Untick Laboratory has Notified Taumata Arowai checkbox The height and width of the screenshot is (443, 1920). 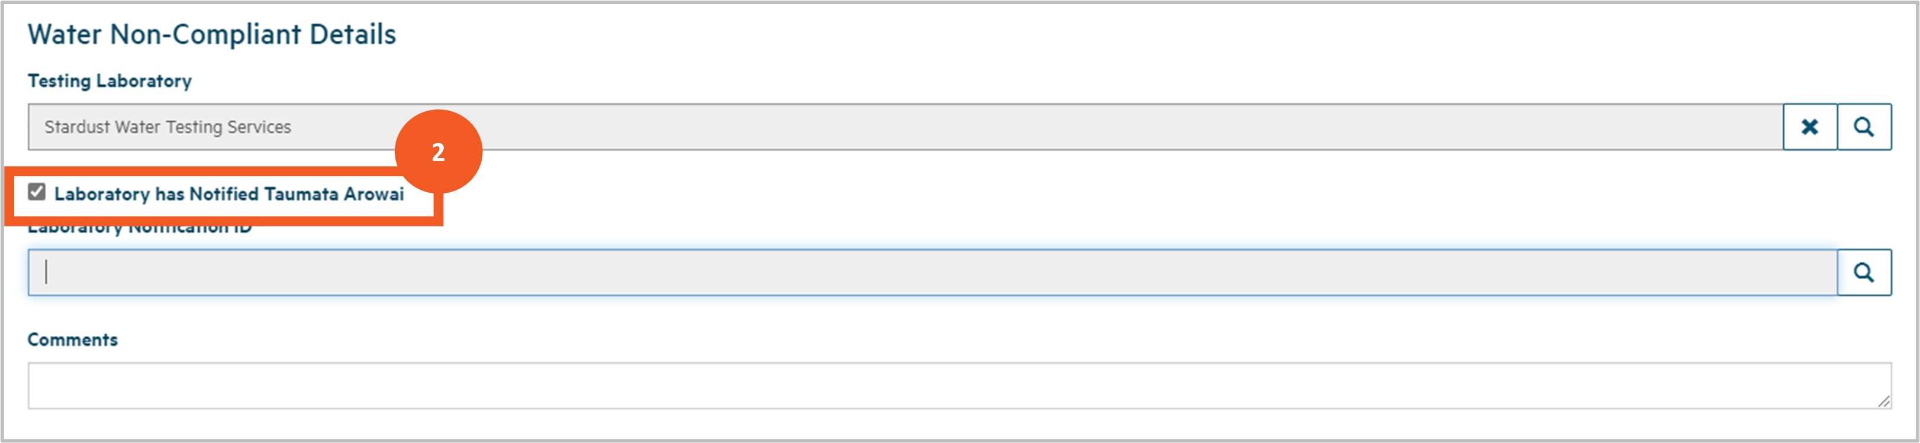click(37, 192)
